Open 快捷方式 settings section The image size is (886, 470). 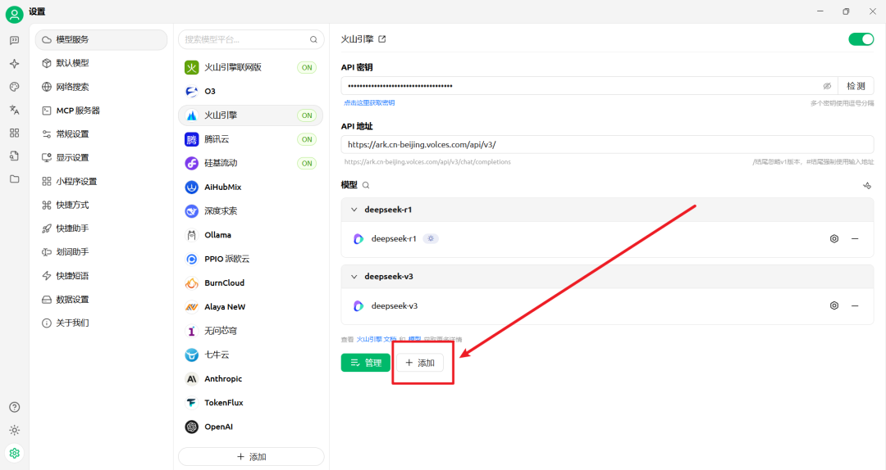pyautogui.click(x=101, y=205)
